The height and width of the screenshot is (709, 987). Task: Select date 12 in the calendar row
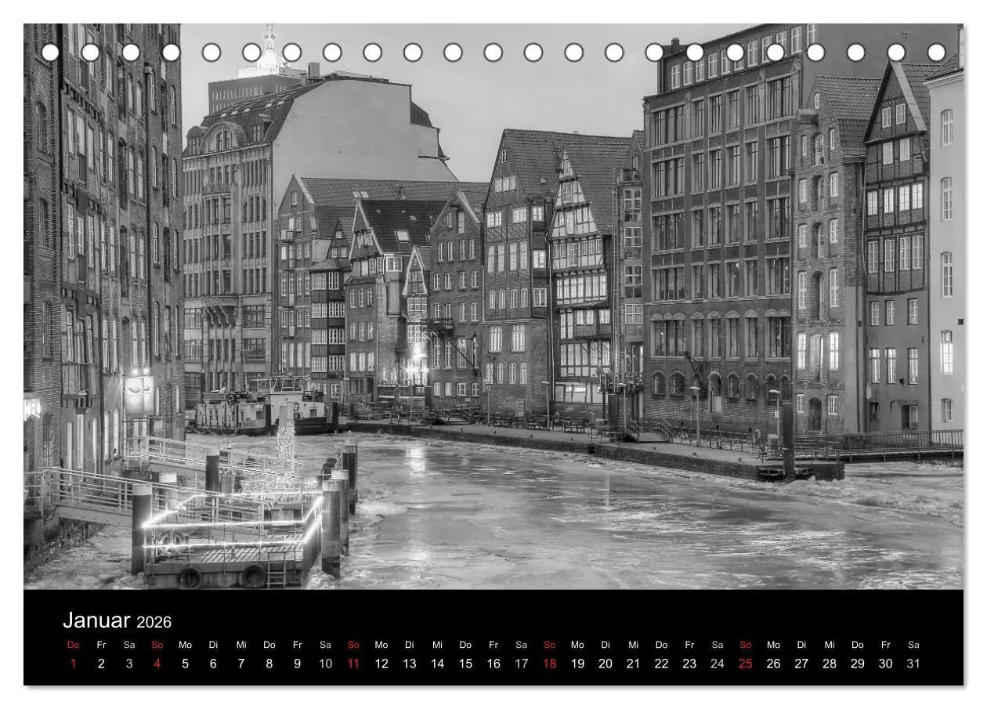(381, 664)
